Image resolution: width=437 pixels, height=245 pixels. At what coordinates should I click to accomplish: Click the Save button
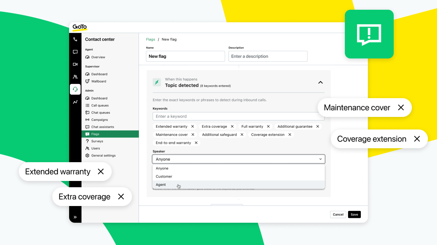coord(354,214)
